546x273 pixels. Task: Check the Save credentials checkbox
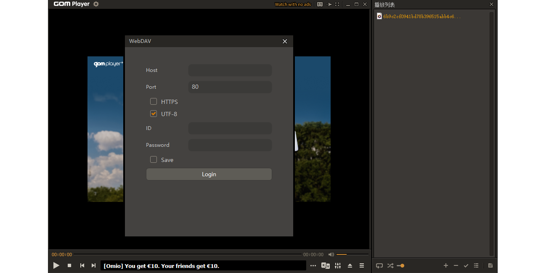pos(154,159)
